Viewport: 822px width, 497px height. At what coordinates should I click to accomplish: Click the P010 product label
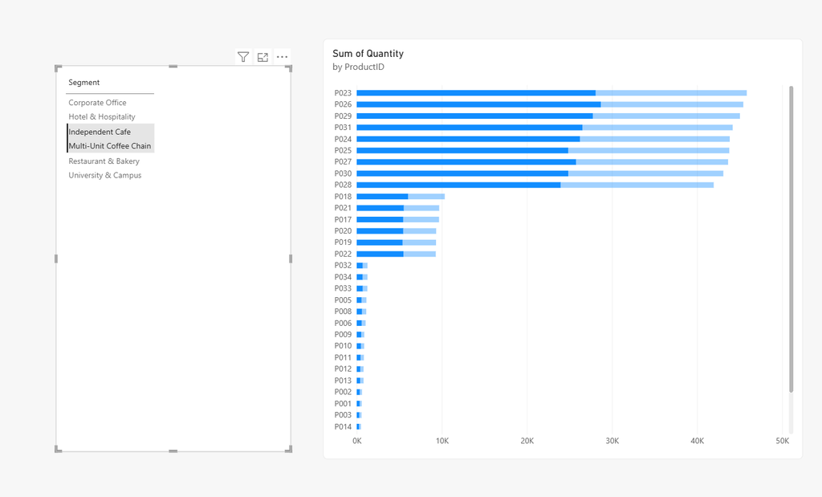pyautogui.click(x=343, y=346)
